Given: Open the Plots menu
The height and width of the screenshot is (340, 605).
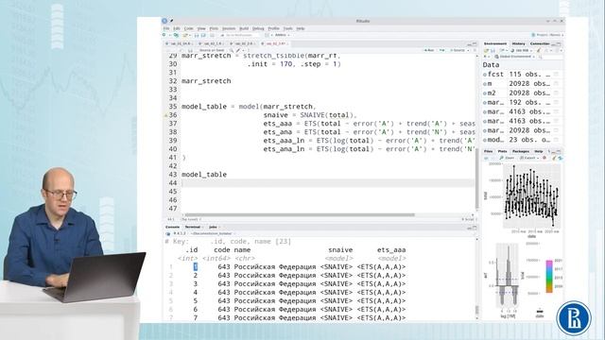Looking at the screenshot, I should click(214, 28).
